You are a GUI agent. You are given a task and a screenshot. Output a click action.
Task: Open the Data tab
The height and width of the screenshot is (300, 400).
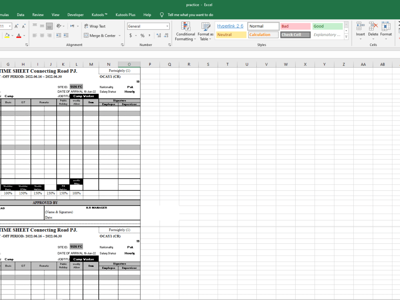[x=21, y=15]
